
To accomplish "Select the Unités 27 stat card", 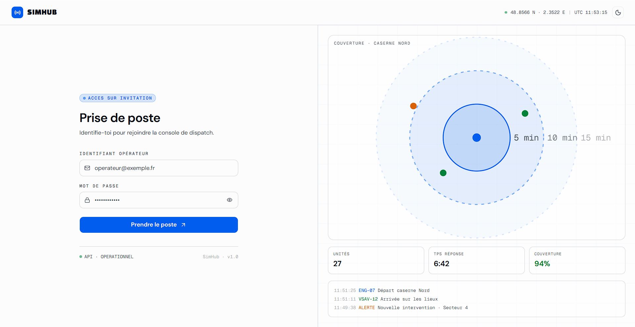I will (376, 260).
